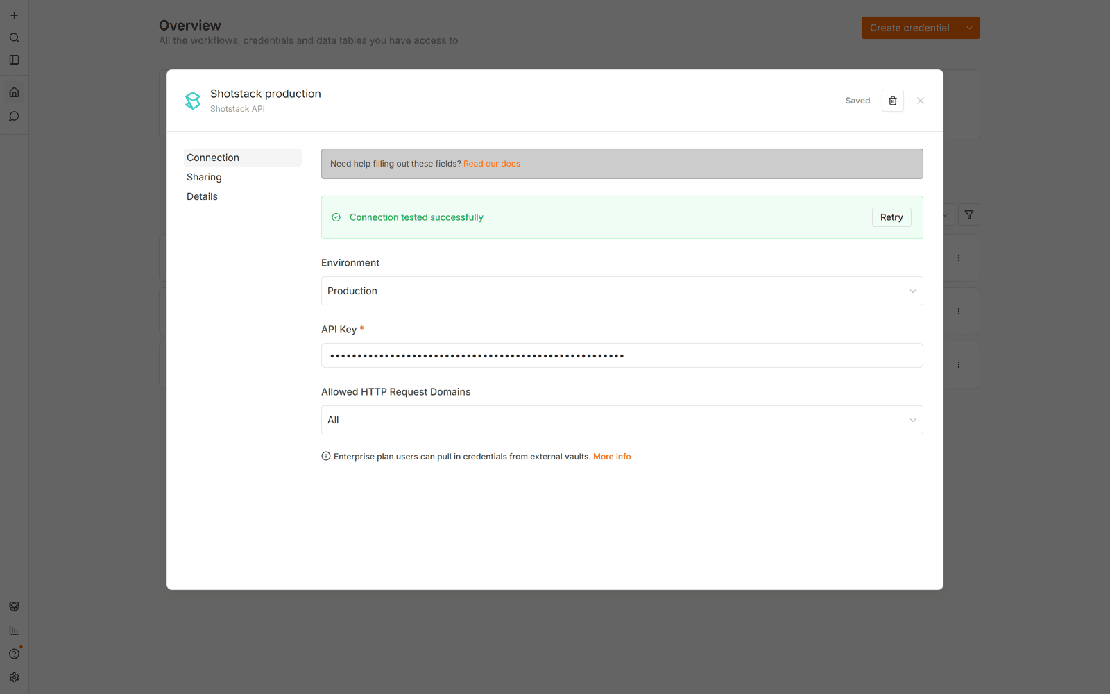Viewport: 1110px width, 694px height.
Task: Click the green success check icon
Action: pyautogui.click(x=336, y=217)
